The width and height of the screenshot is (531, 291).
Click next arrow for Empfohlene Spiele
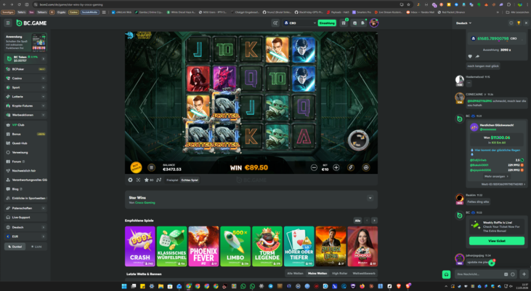374,220
